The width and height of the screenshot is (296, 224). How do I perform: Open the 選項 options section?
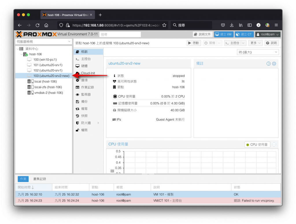point(88,80)
